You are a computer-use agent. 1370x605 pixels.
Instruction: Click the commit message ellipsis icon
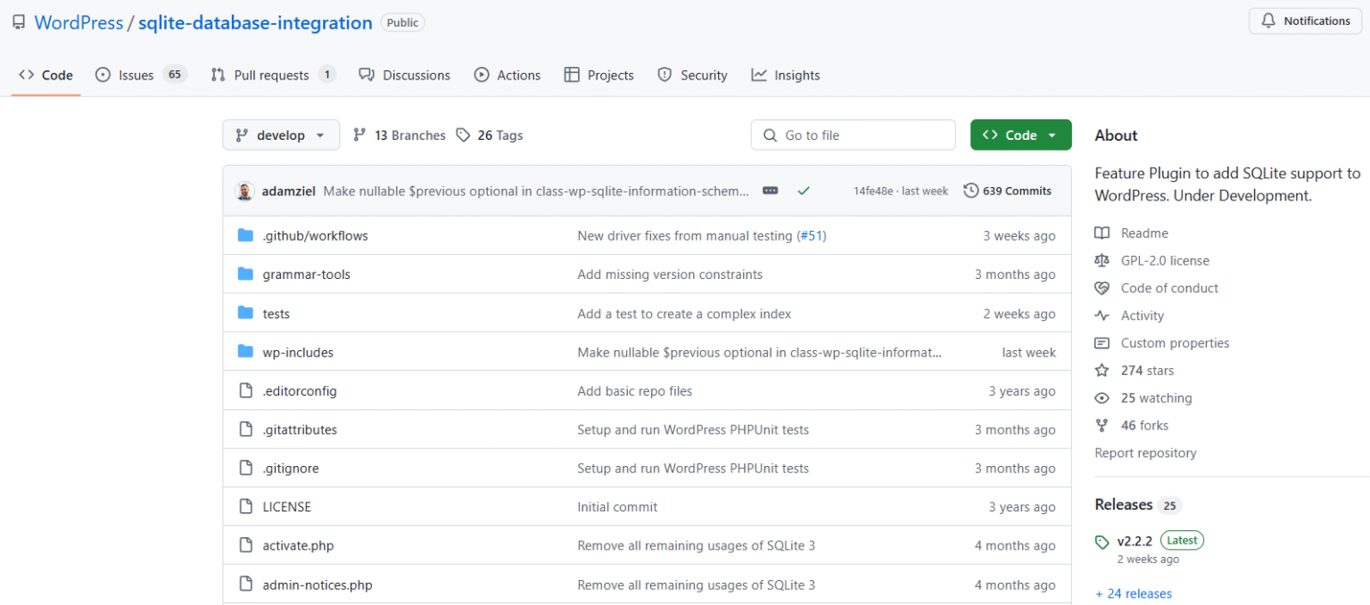[770, 190]
